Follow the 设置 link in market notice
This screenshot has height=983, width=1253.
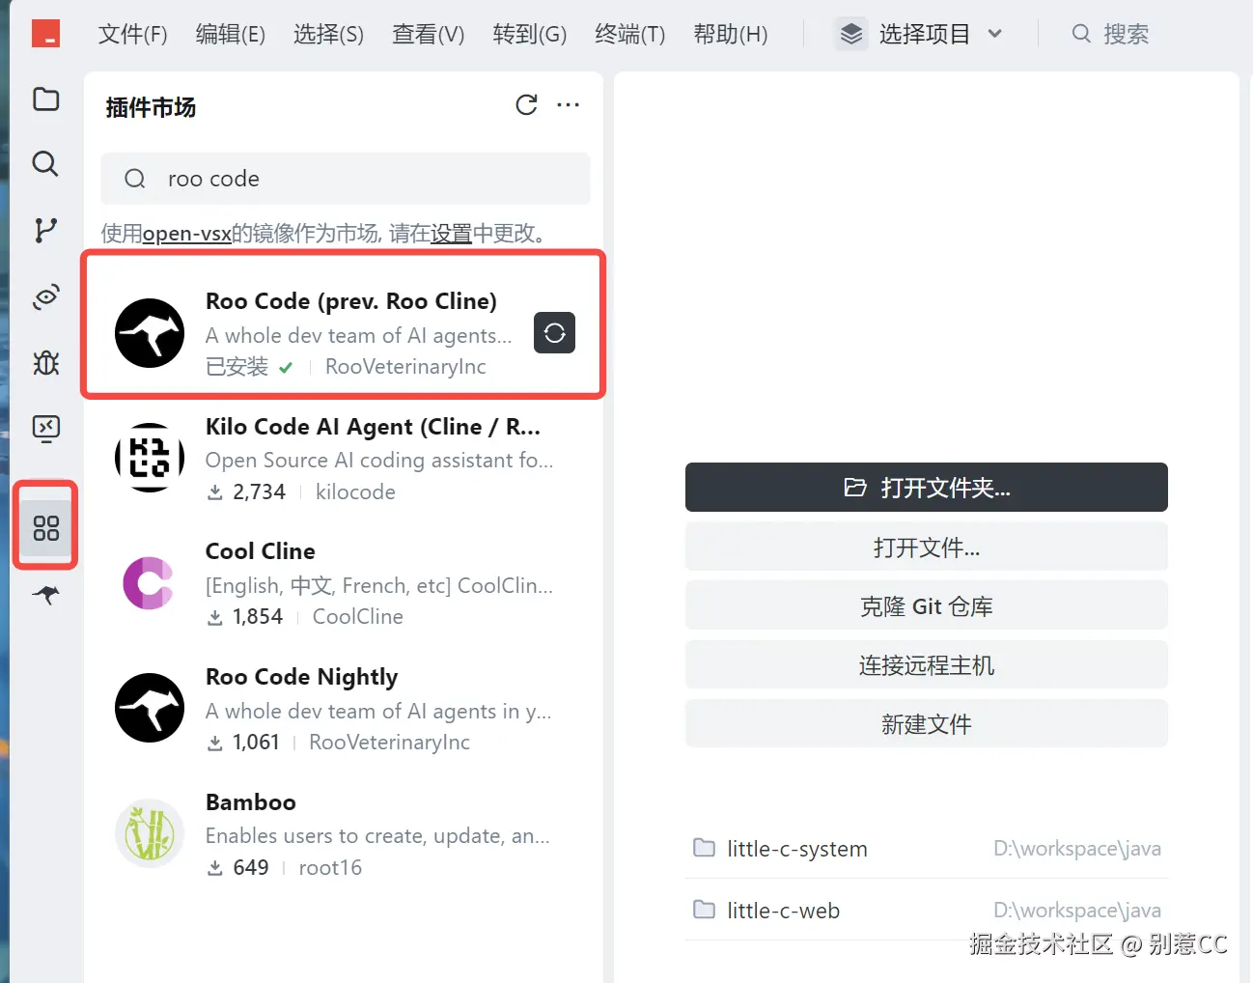[x=451, y=234]
